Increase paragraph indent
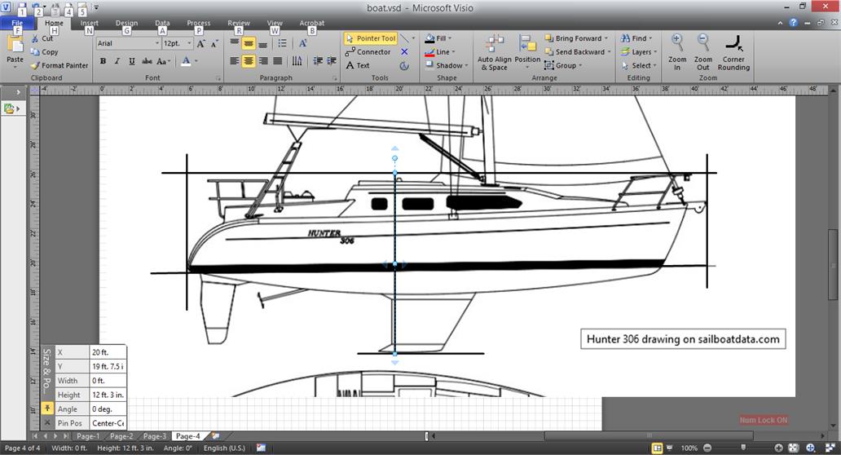Viewport: 841px width, 455px height. click(x=332, y=61)
